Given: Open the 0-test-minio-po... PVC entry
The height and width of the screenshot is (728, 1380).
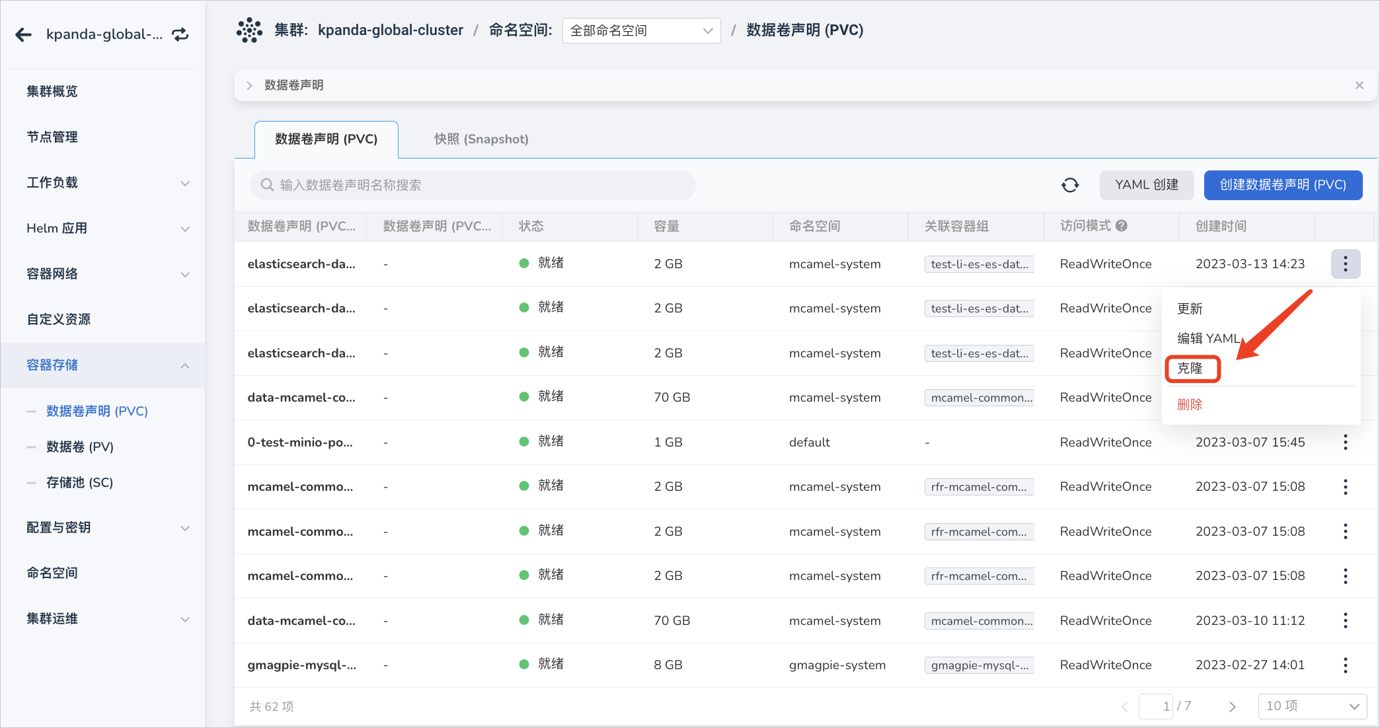Looking at the screenshot, I should pos(300,442).
